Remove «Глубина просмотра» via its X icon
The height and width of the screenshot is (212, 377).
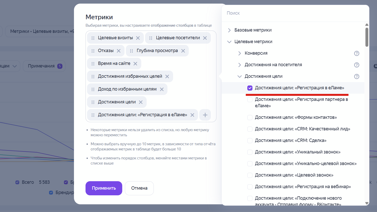coord(183,51)
